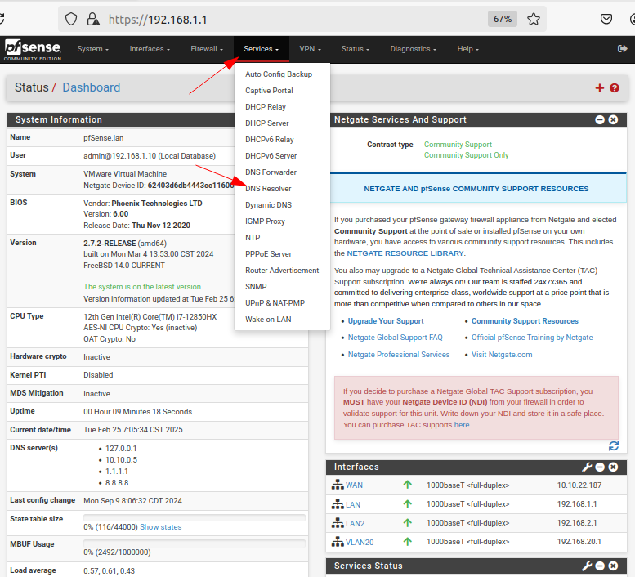Image resolution: width=635 pixels, height=577 pixels.
Task: Click the Show states link
Action: pos(160,527)
